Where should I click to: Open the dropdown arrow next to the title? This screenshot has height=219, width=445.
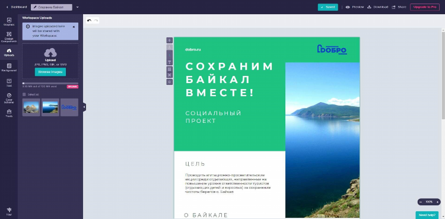coord(78,7)
